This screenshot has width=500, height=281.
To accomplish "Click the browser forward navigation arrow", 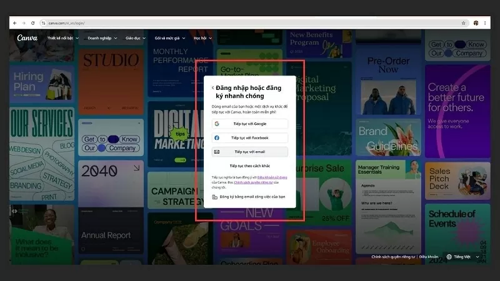I will (24, 23).
